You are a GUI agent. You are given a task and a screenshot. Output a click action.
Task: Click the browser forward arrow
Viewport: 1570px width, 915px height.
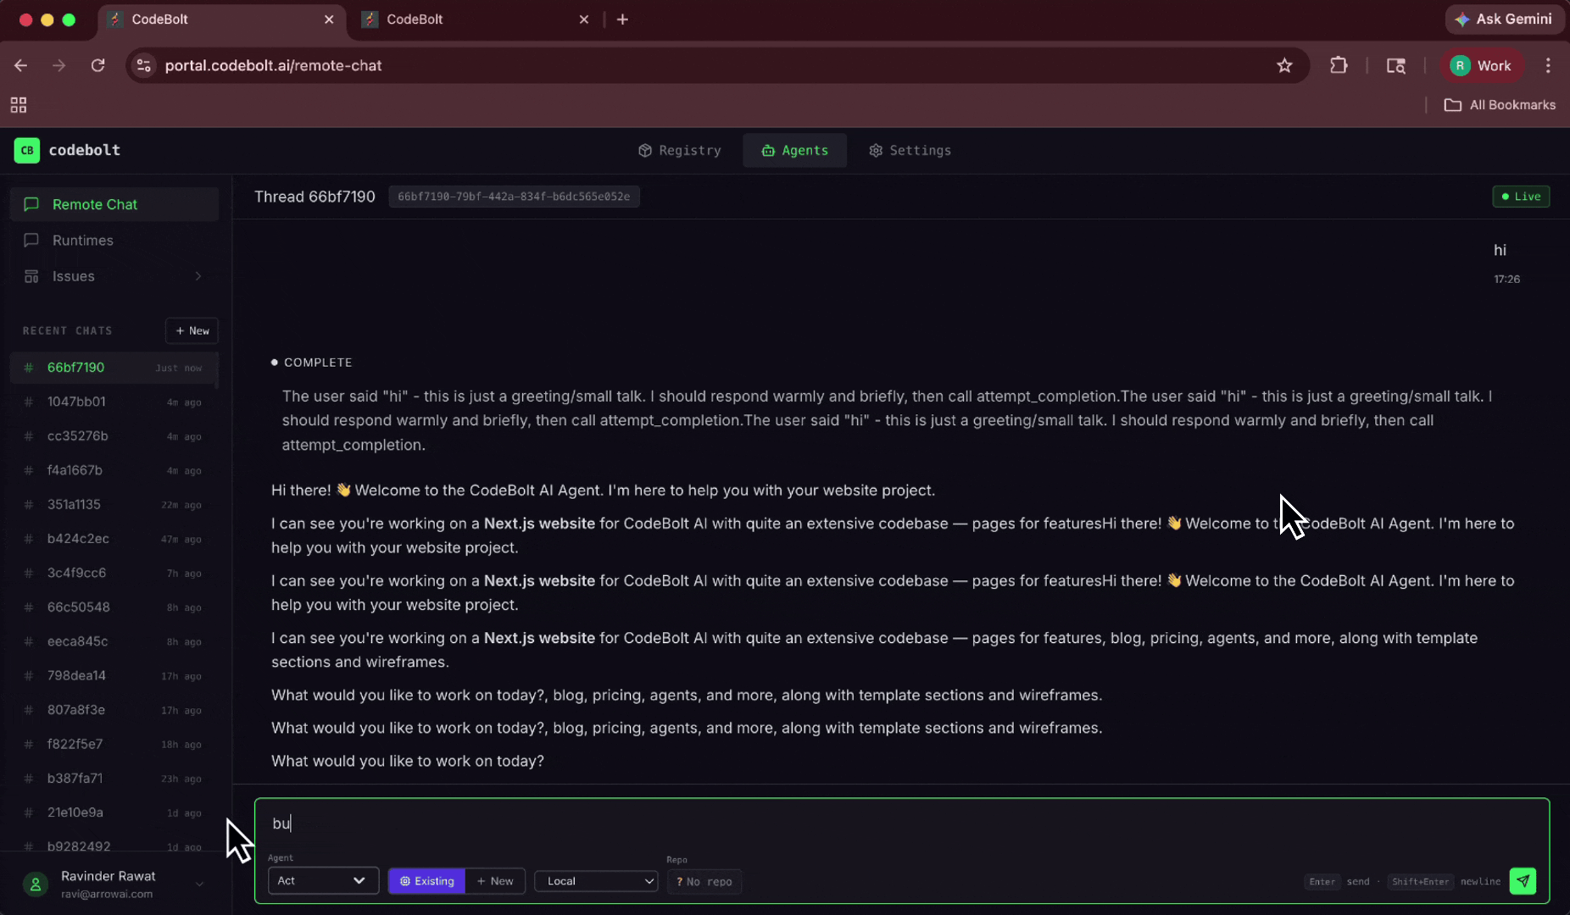(x=58, y=65)
